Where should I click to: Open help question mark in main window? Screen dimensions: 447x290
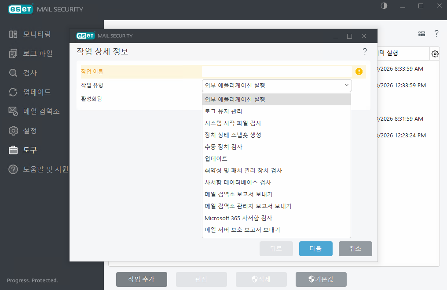436,33
